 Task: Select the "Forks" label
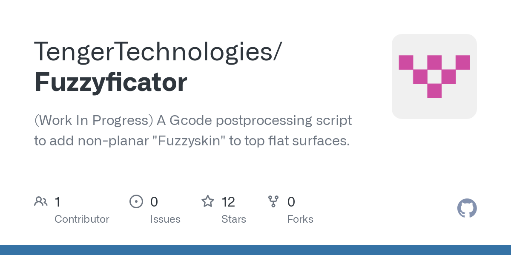(x=300, y=219)
